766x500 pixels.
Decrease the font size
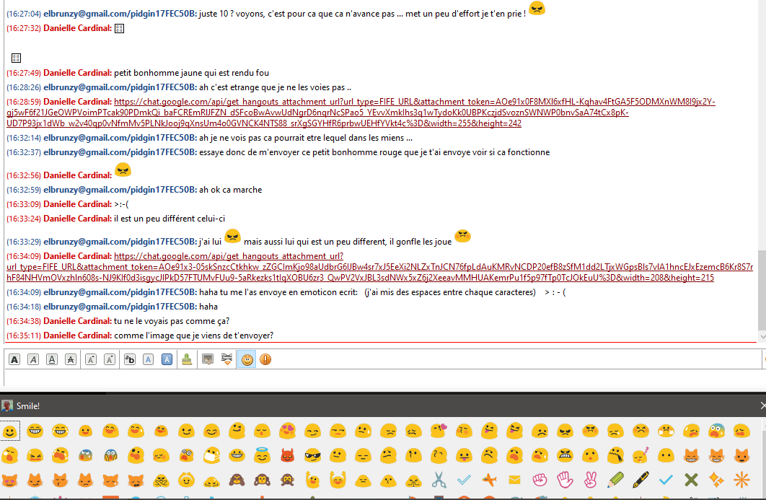[110, 360]
